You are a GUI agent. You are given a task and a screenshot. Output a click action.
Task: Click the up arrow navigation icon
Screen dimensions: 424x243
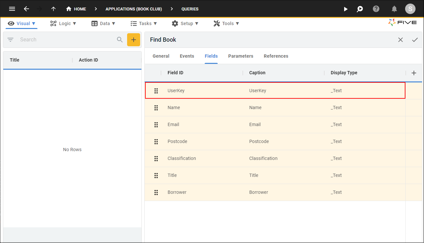tap(53, 9)
